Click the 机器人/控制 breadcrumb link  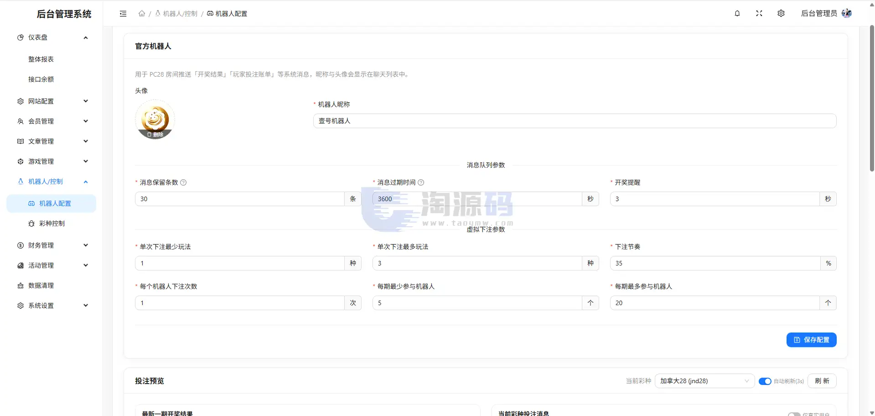point(176,14)
